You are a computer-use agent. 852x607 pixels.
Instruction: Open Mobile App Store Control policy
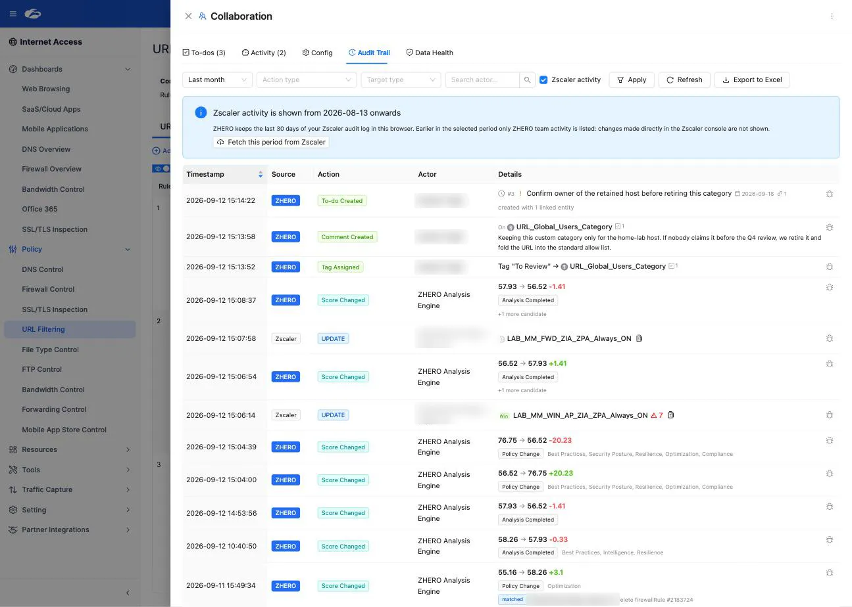64,430
